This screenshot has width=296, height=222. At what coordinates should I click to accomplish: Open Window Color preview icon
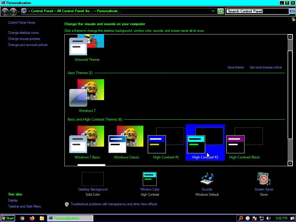150,179
